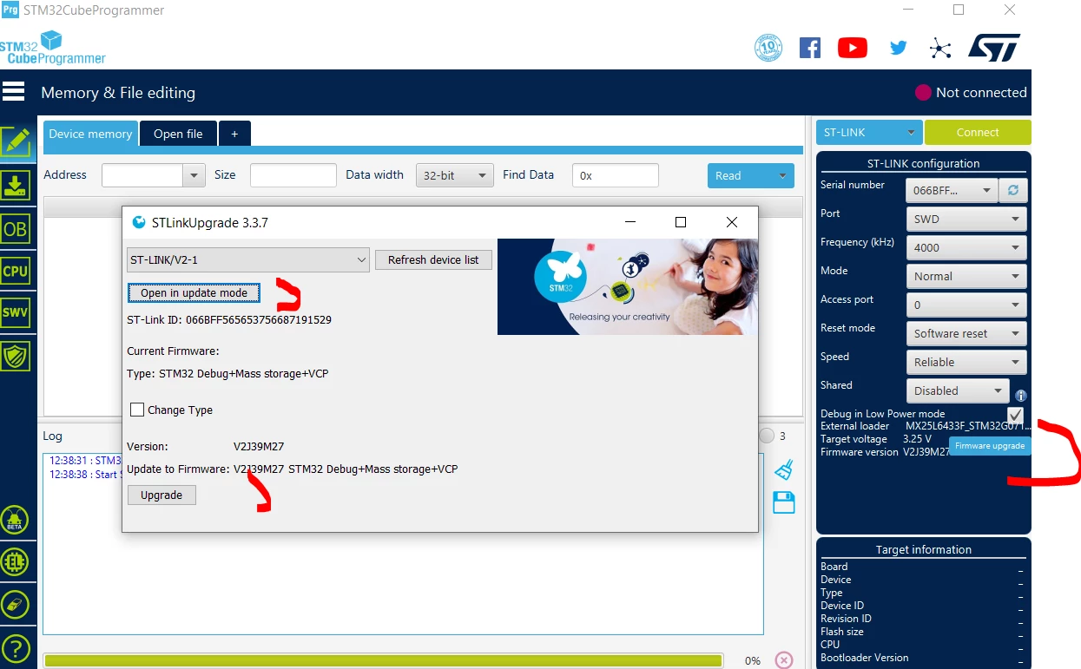The height and width of the screenshot is (669, 1081).
Task: Click the External loader MX25L6433F value
Action: click(966, 426)
